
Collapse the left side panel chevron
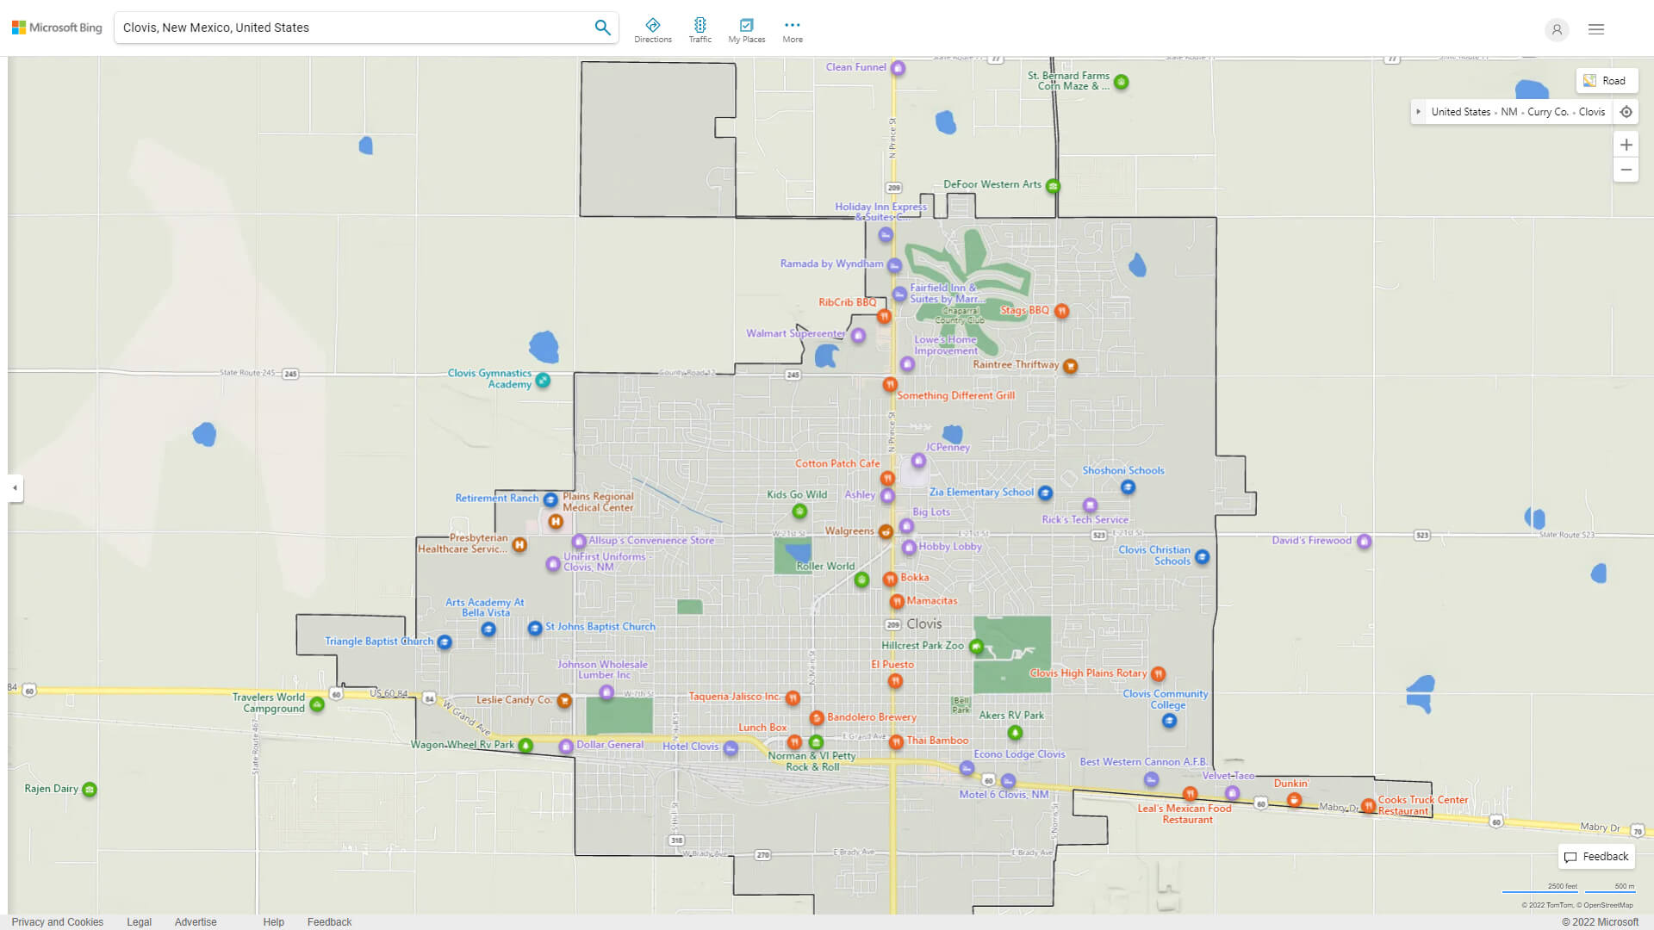[14, 488]
